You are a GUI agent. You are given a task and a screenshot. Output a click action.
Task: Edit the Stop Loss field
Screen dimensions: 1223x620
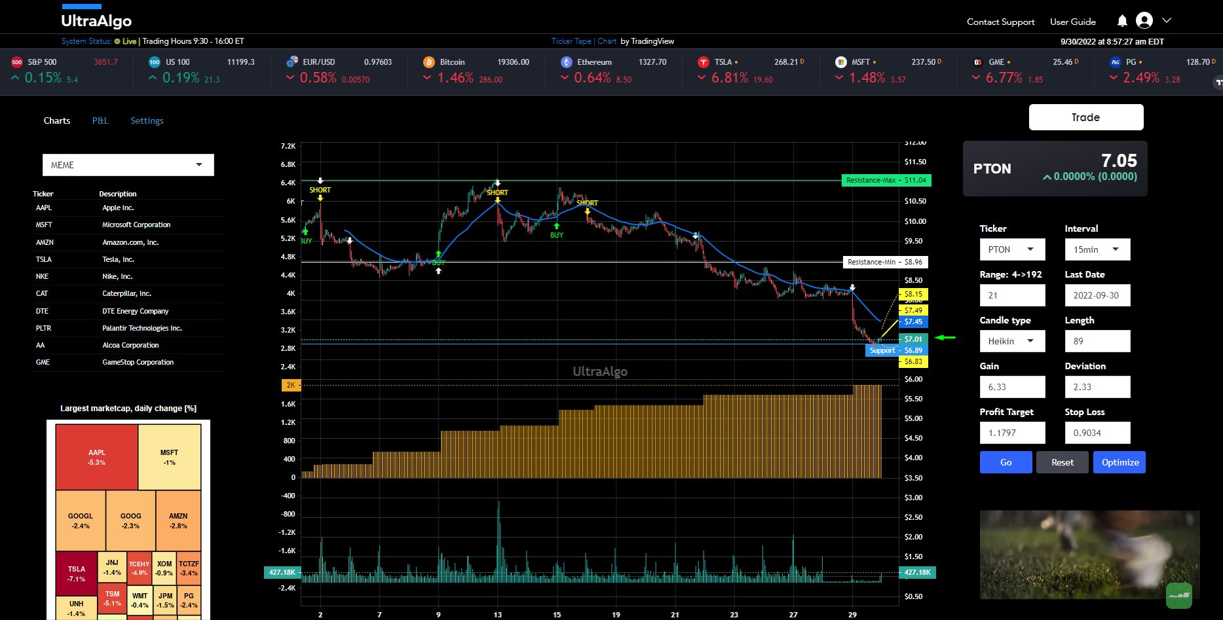(x=1098, y=433)
